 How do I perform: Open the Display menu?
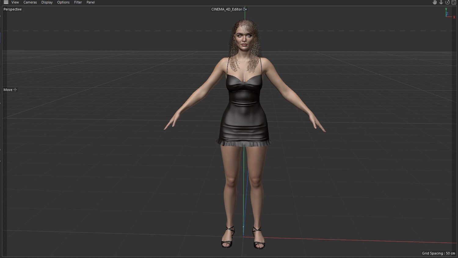47,2
